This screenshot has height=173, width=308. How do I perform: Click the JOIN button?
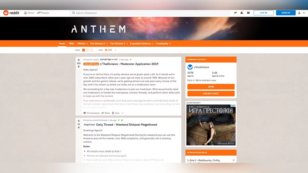[211, 87]
